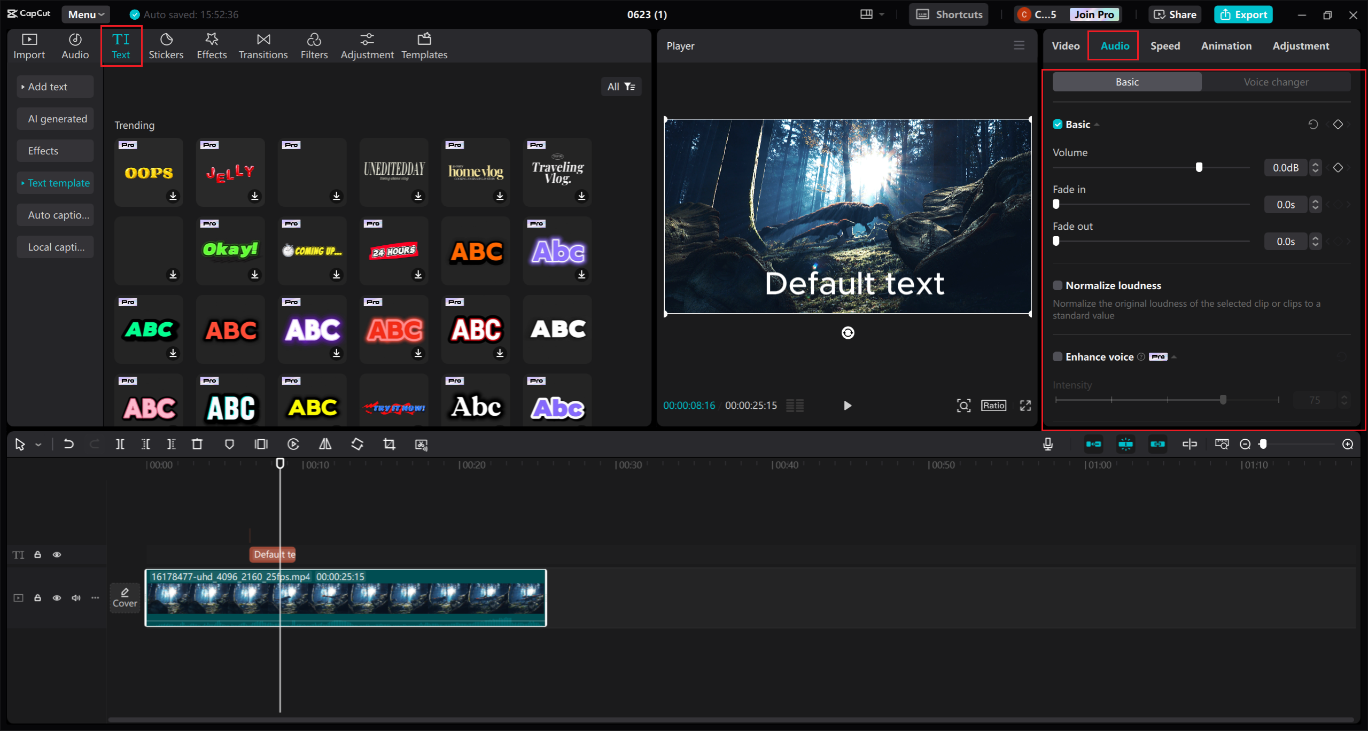The image size is (1368, 731).
Task: Select the Split tool in the timeline toolbar
Action: pyautogui.click(x=120, y=444)
